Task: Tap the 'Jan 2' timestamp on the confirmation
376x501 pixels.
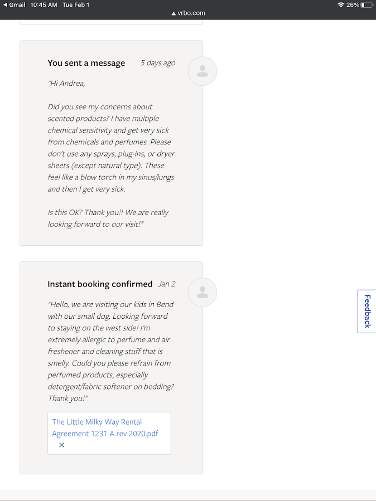Action: pos(167,284)
